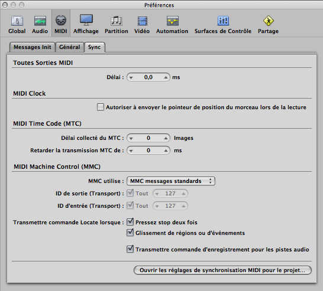Disable record command transmission for audio tracks
This screenshot has height=291, width=323.
pos(130,249)
